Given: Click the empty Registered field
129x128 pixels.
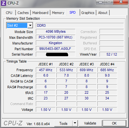Looking at the screenshot, I should click(112, 37).
